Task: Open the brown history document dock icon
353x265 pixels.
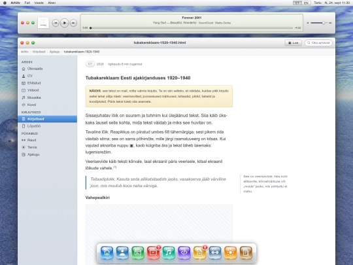Action: pos(246,253)
